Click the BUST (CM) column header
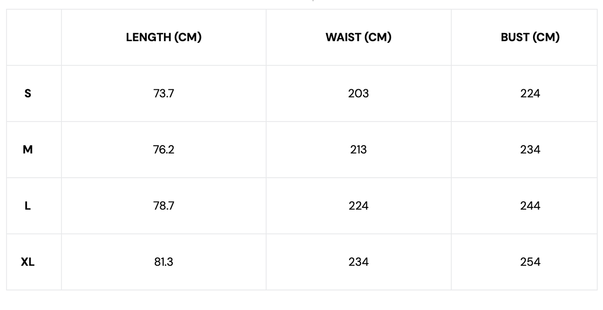603x310 pixels. [x=530, y=37]
